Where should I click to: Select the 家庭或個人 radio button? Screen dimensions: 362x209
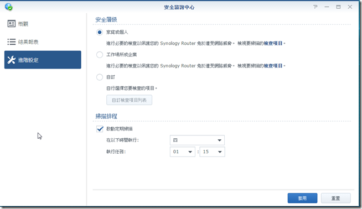(x=100, y=32)
